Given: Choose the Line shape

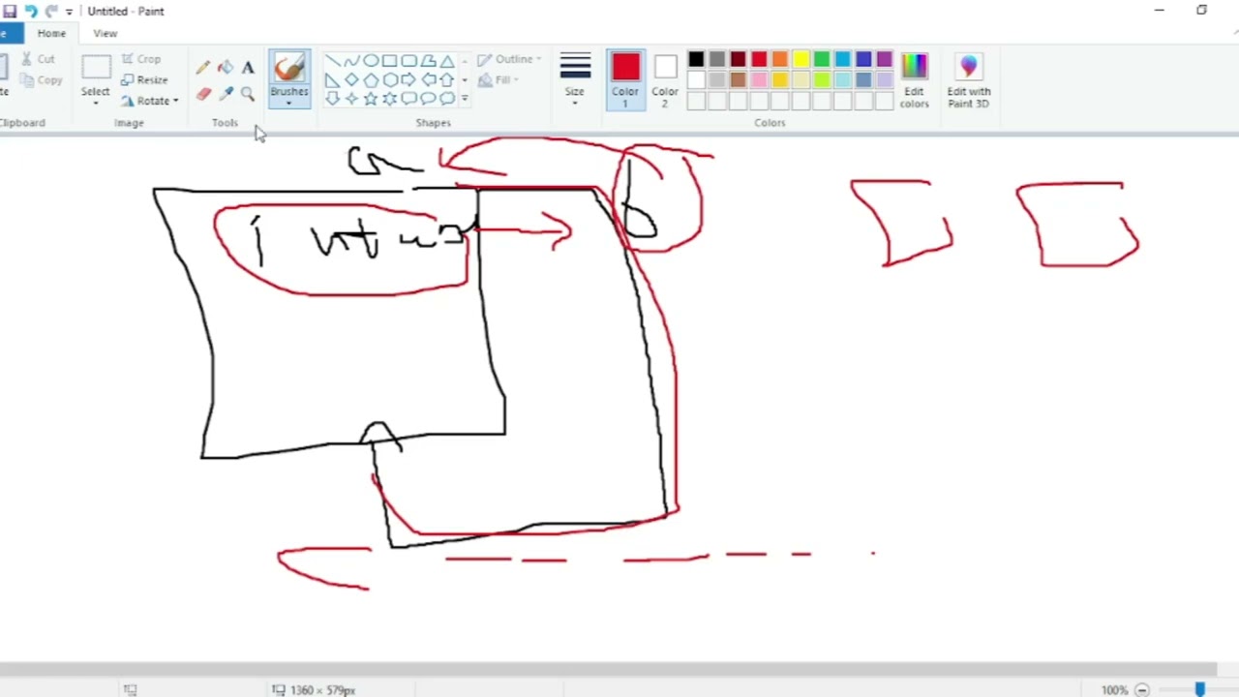Looking at the screenshot, I should click(x=332, y=61).
